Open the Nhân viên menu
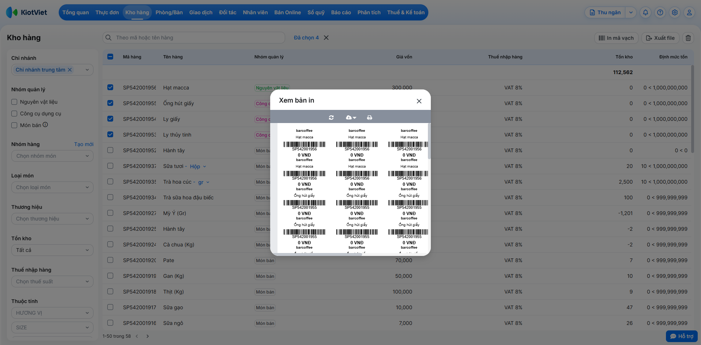Image resolution: width=701 pixels, height=345 pixels. pyautogui.click(x=255, y=12)
